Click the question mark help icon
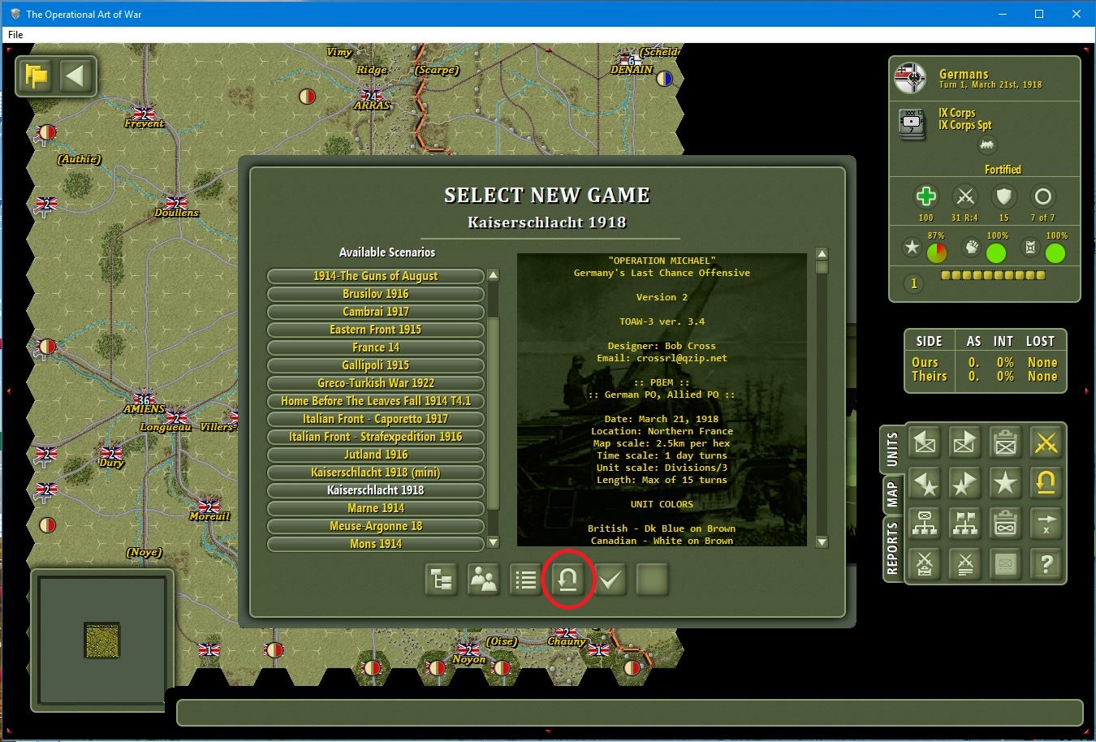 click(x=1046, y=564)
